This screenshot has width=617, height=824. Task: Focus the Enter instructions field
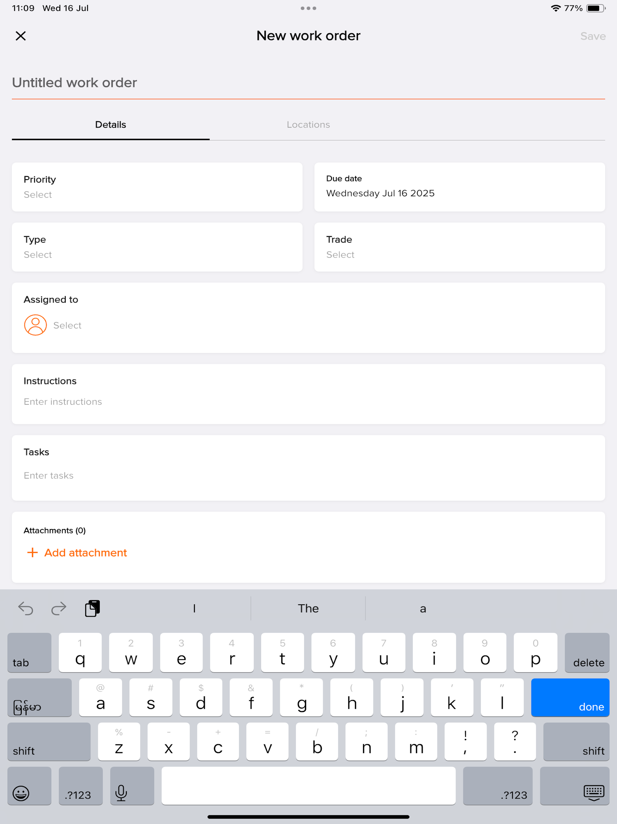(x=308, y=394)
